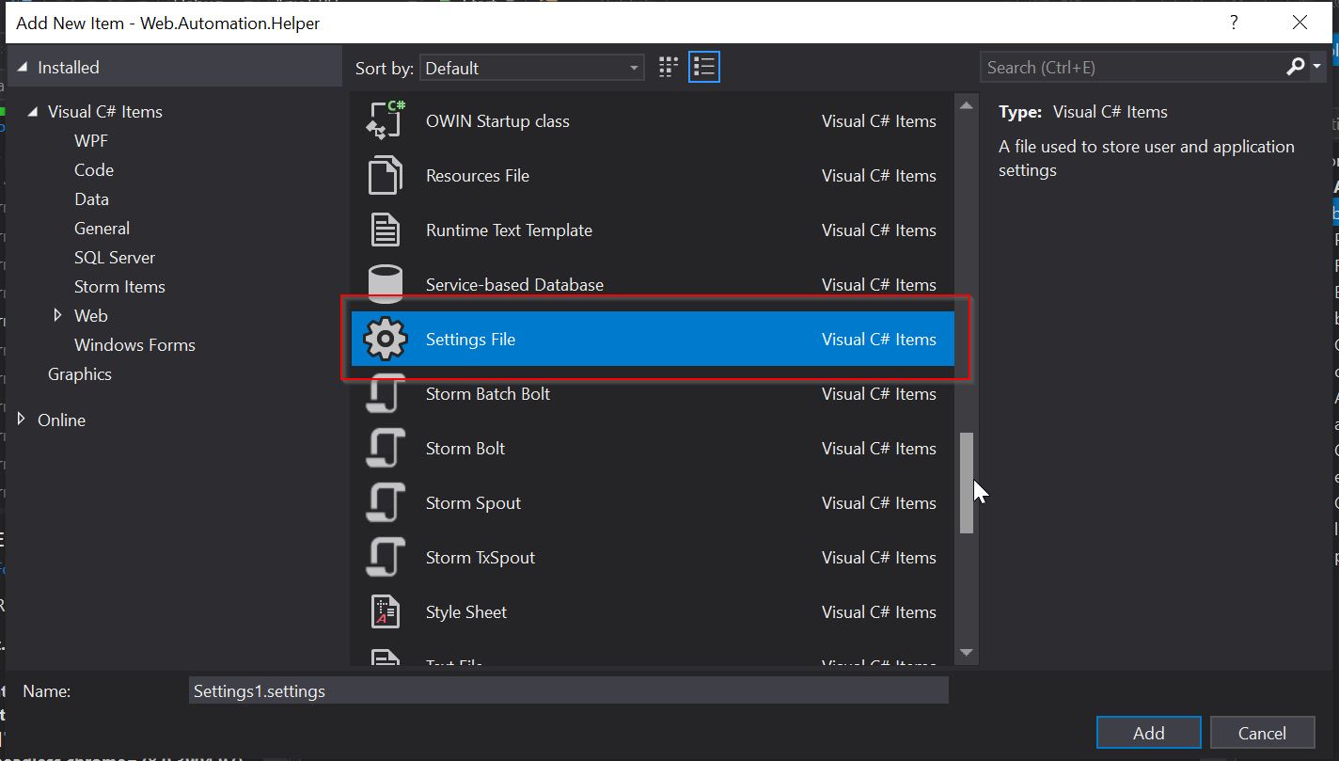Click the template list scrollbar down arrow
Viewport: 1339px width, 761px height.
(966, 651)
